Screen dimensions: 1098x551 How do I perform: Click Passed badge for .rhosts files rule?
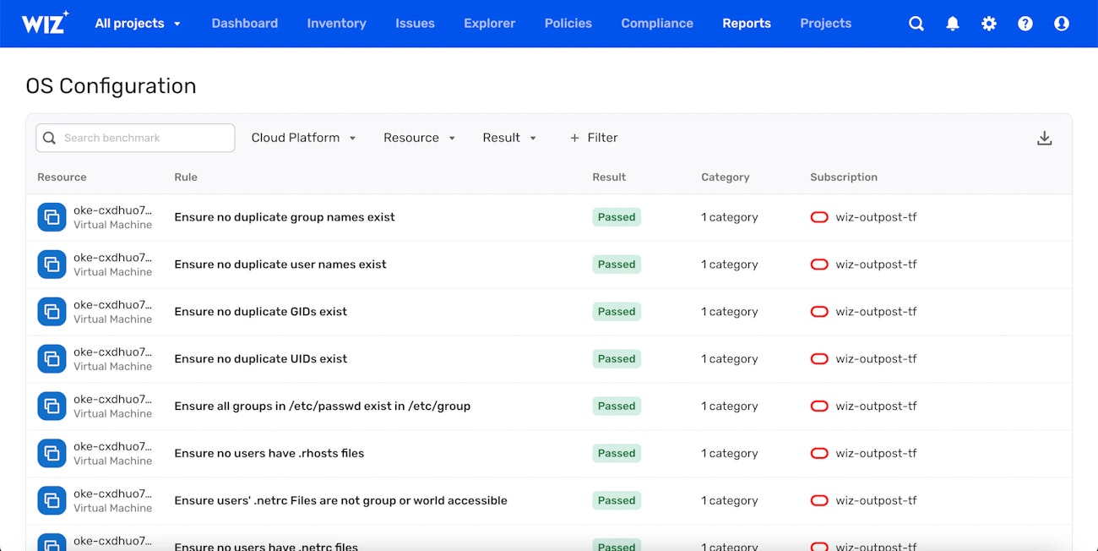tap(616, 454)
